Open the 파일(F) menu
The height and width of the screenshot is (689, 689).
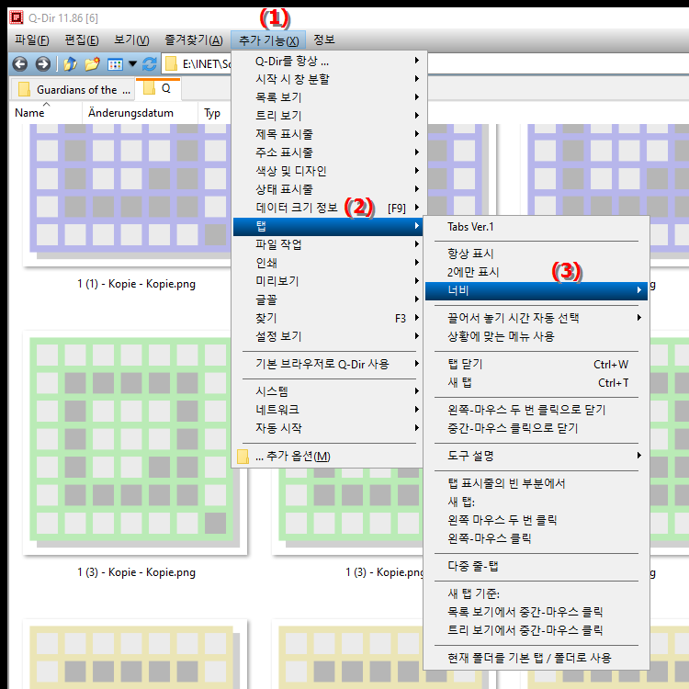tap(31, 40)
